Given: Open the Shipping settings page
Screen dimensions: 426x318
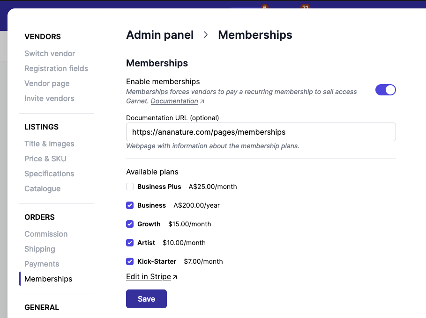Looking at the screenshot, I should pos(39,249).
